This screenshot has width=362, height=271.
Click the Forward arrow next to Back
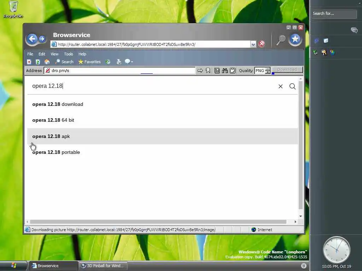click(x=42, y=39)
